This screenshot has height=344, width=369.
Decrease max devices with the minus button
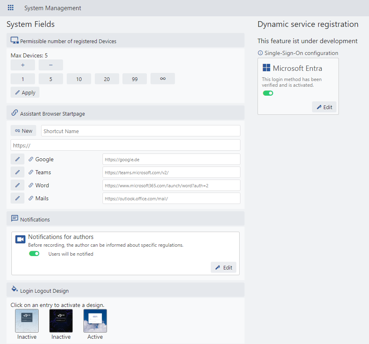coord(51,65)
